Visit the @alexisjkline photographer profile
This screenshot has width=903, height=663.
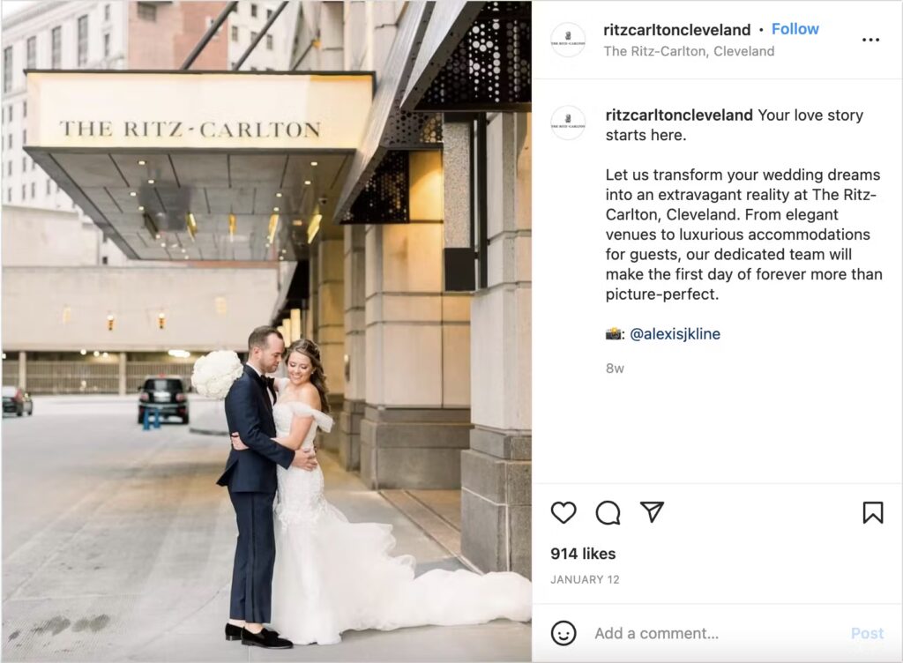pos(675,334)
